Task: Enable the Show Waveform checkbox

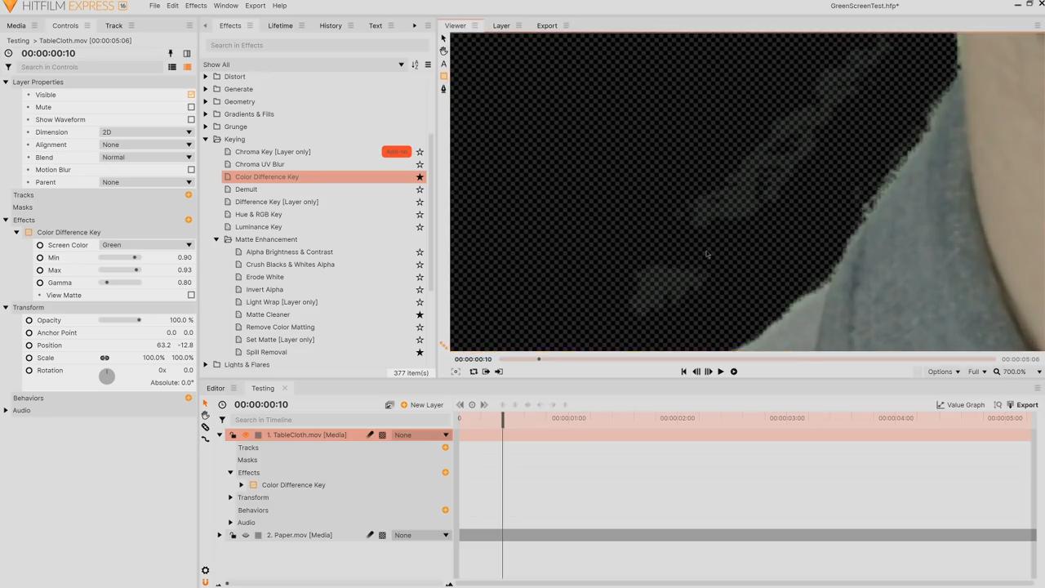Action: (191, 119)
